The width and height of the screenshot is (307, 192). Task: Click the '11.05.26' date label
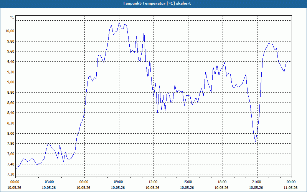[x=291, y=188]
